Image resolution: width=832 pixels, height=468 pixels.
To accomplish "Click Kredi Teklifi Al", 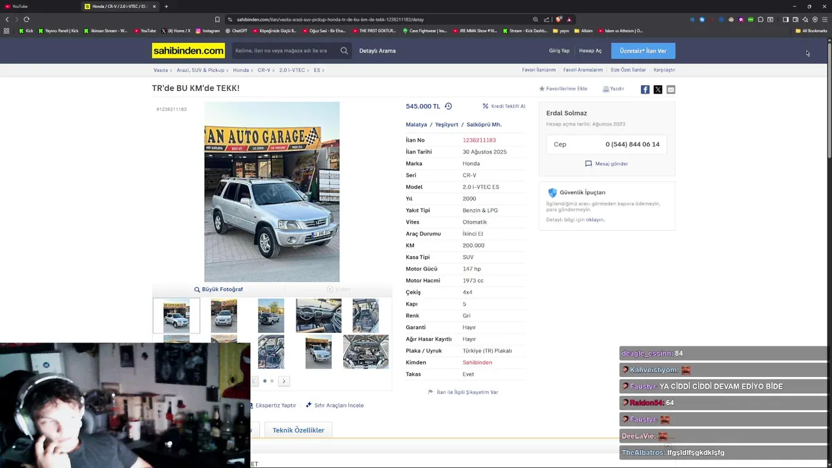I will 504,106.
